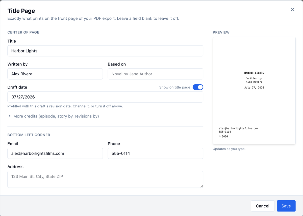The width and height of the screenshot is (303, 216).
Task: Focus the Title field with Harbor Lights
Action: click(105, 51)
